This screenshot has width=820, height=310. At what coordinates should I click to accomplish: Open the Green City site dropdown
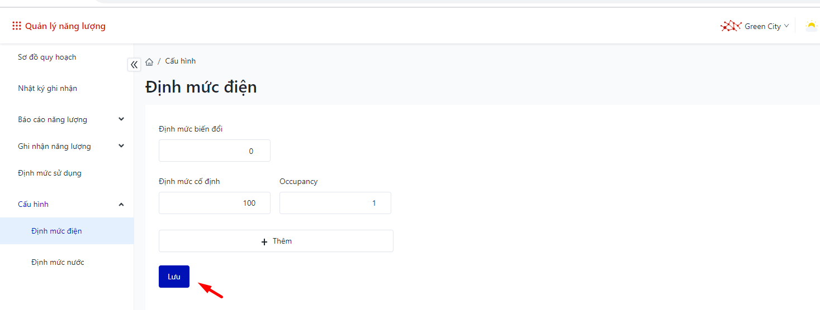click(766, 26)
